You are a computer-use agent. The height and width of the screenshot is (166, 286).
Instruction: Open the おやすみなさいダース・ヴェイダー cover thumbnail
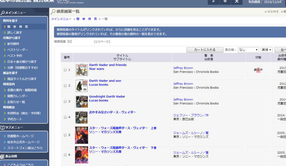pyautogui.click(x=82, y=117)
